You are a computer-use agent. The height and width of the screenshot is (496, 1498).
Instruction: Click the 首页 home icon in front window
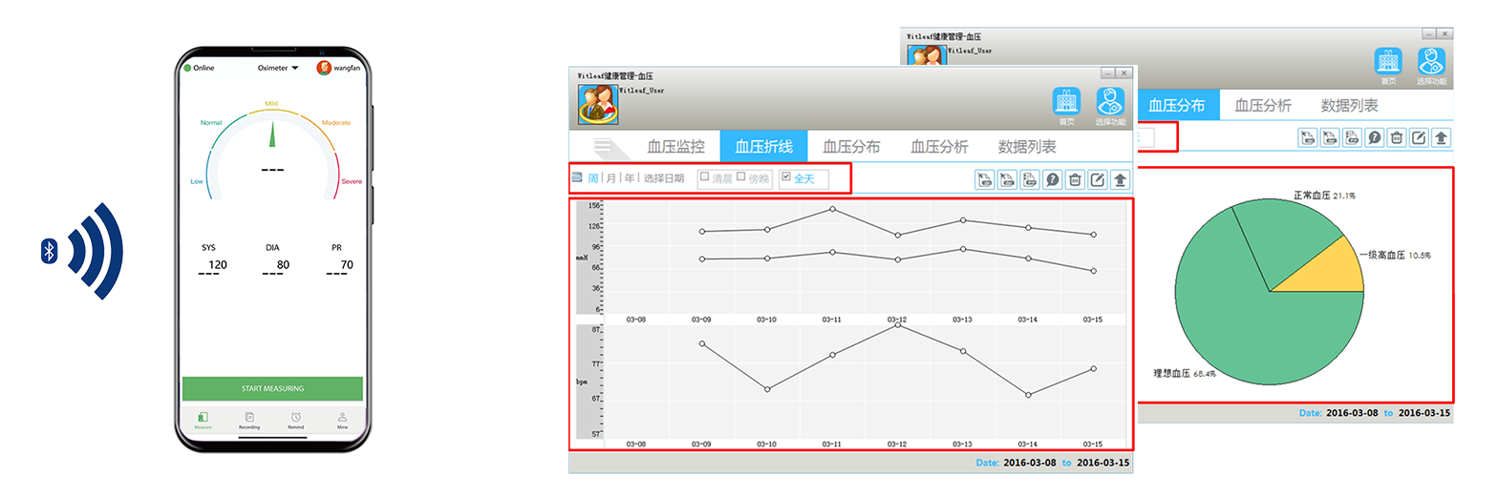[x=1065, y=102]
